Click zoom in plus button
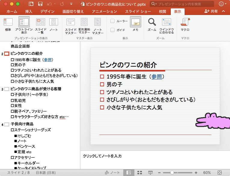The width and height of the screenshot is (230, 176). point(196,173)
